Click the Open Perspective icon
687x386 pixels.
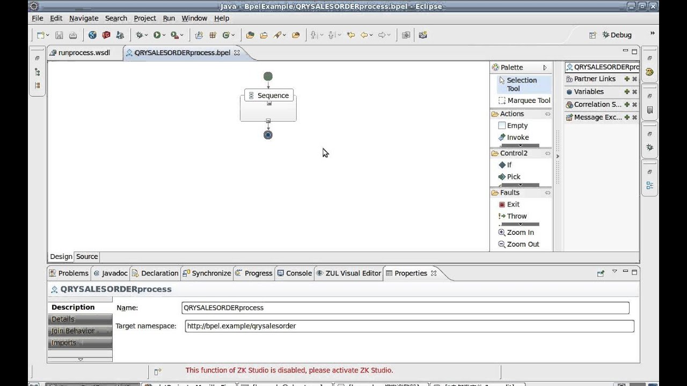click(593, 35)
